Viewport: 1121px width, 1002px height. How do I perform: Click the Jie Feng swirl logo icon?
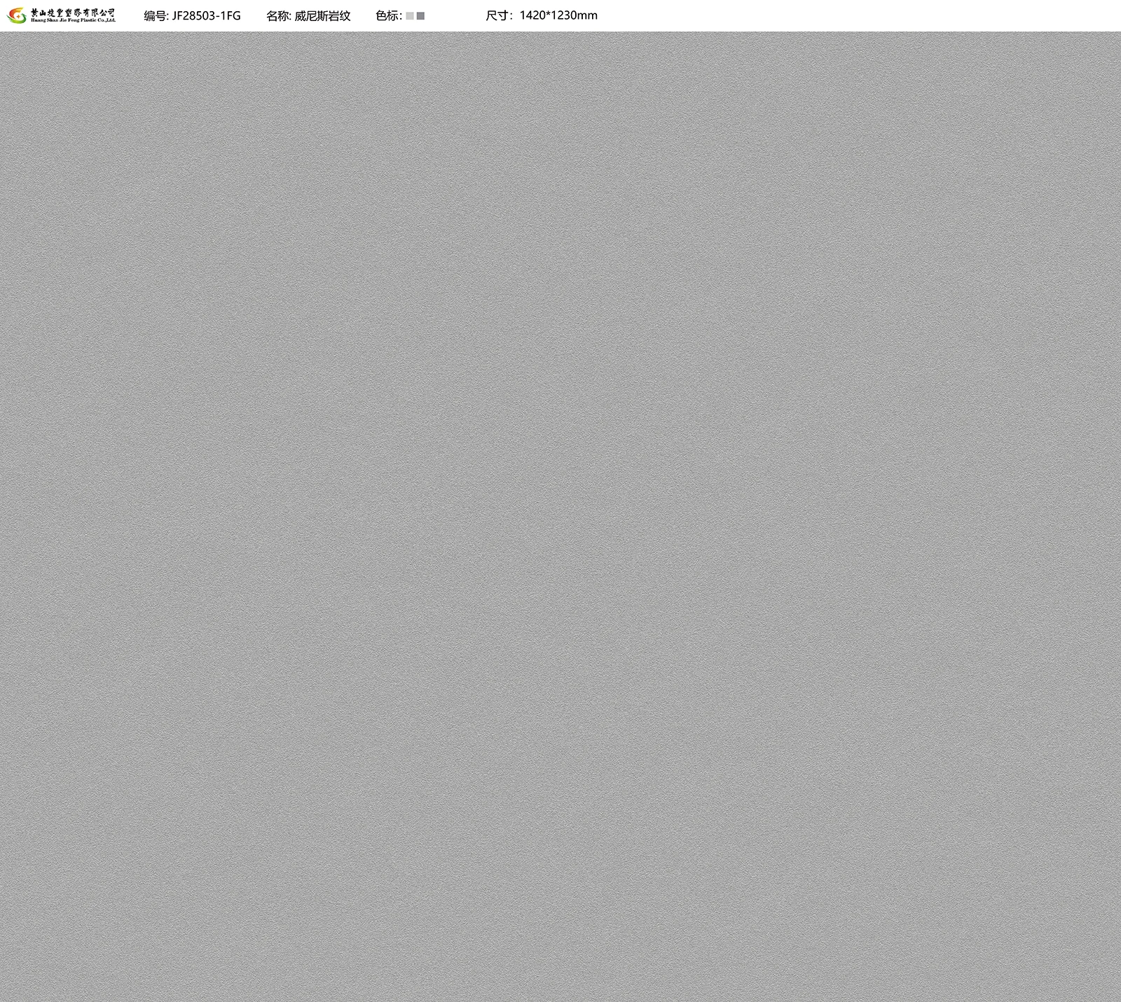17,15
